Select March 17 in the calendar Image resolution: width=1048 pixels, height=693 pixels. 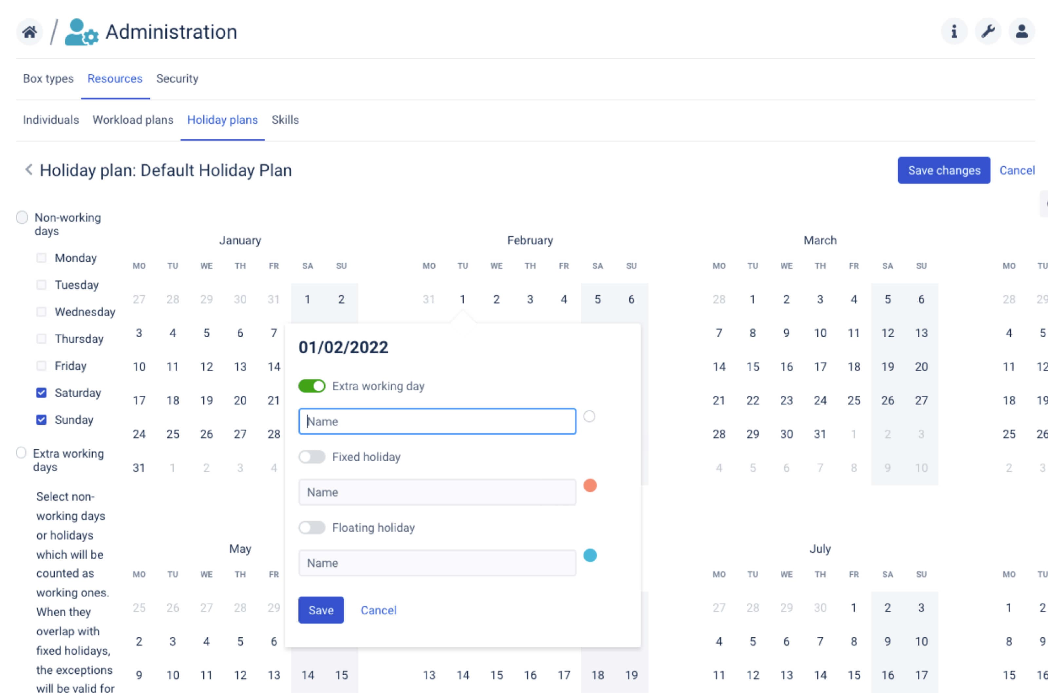coord(820,366)
